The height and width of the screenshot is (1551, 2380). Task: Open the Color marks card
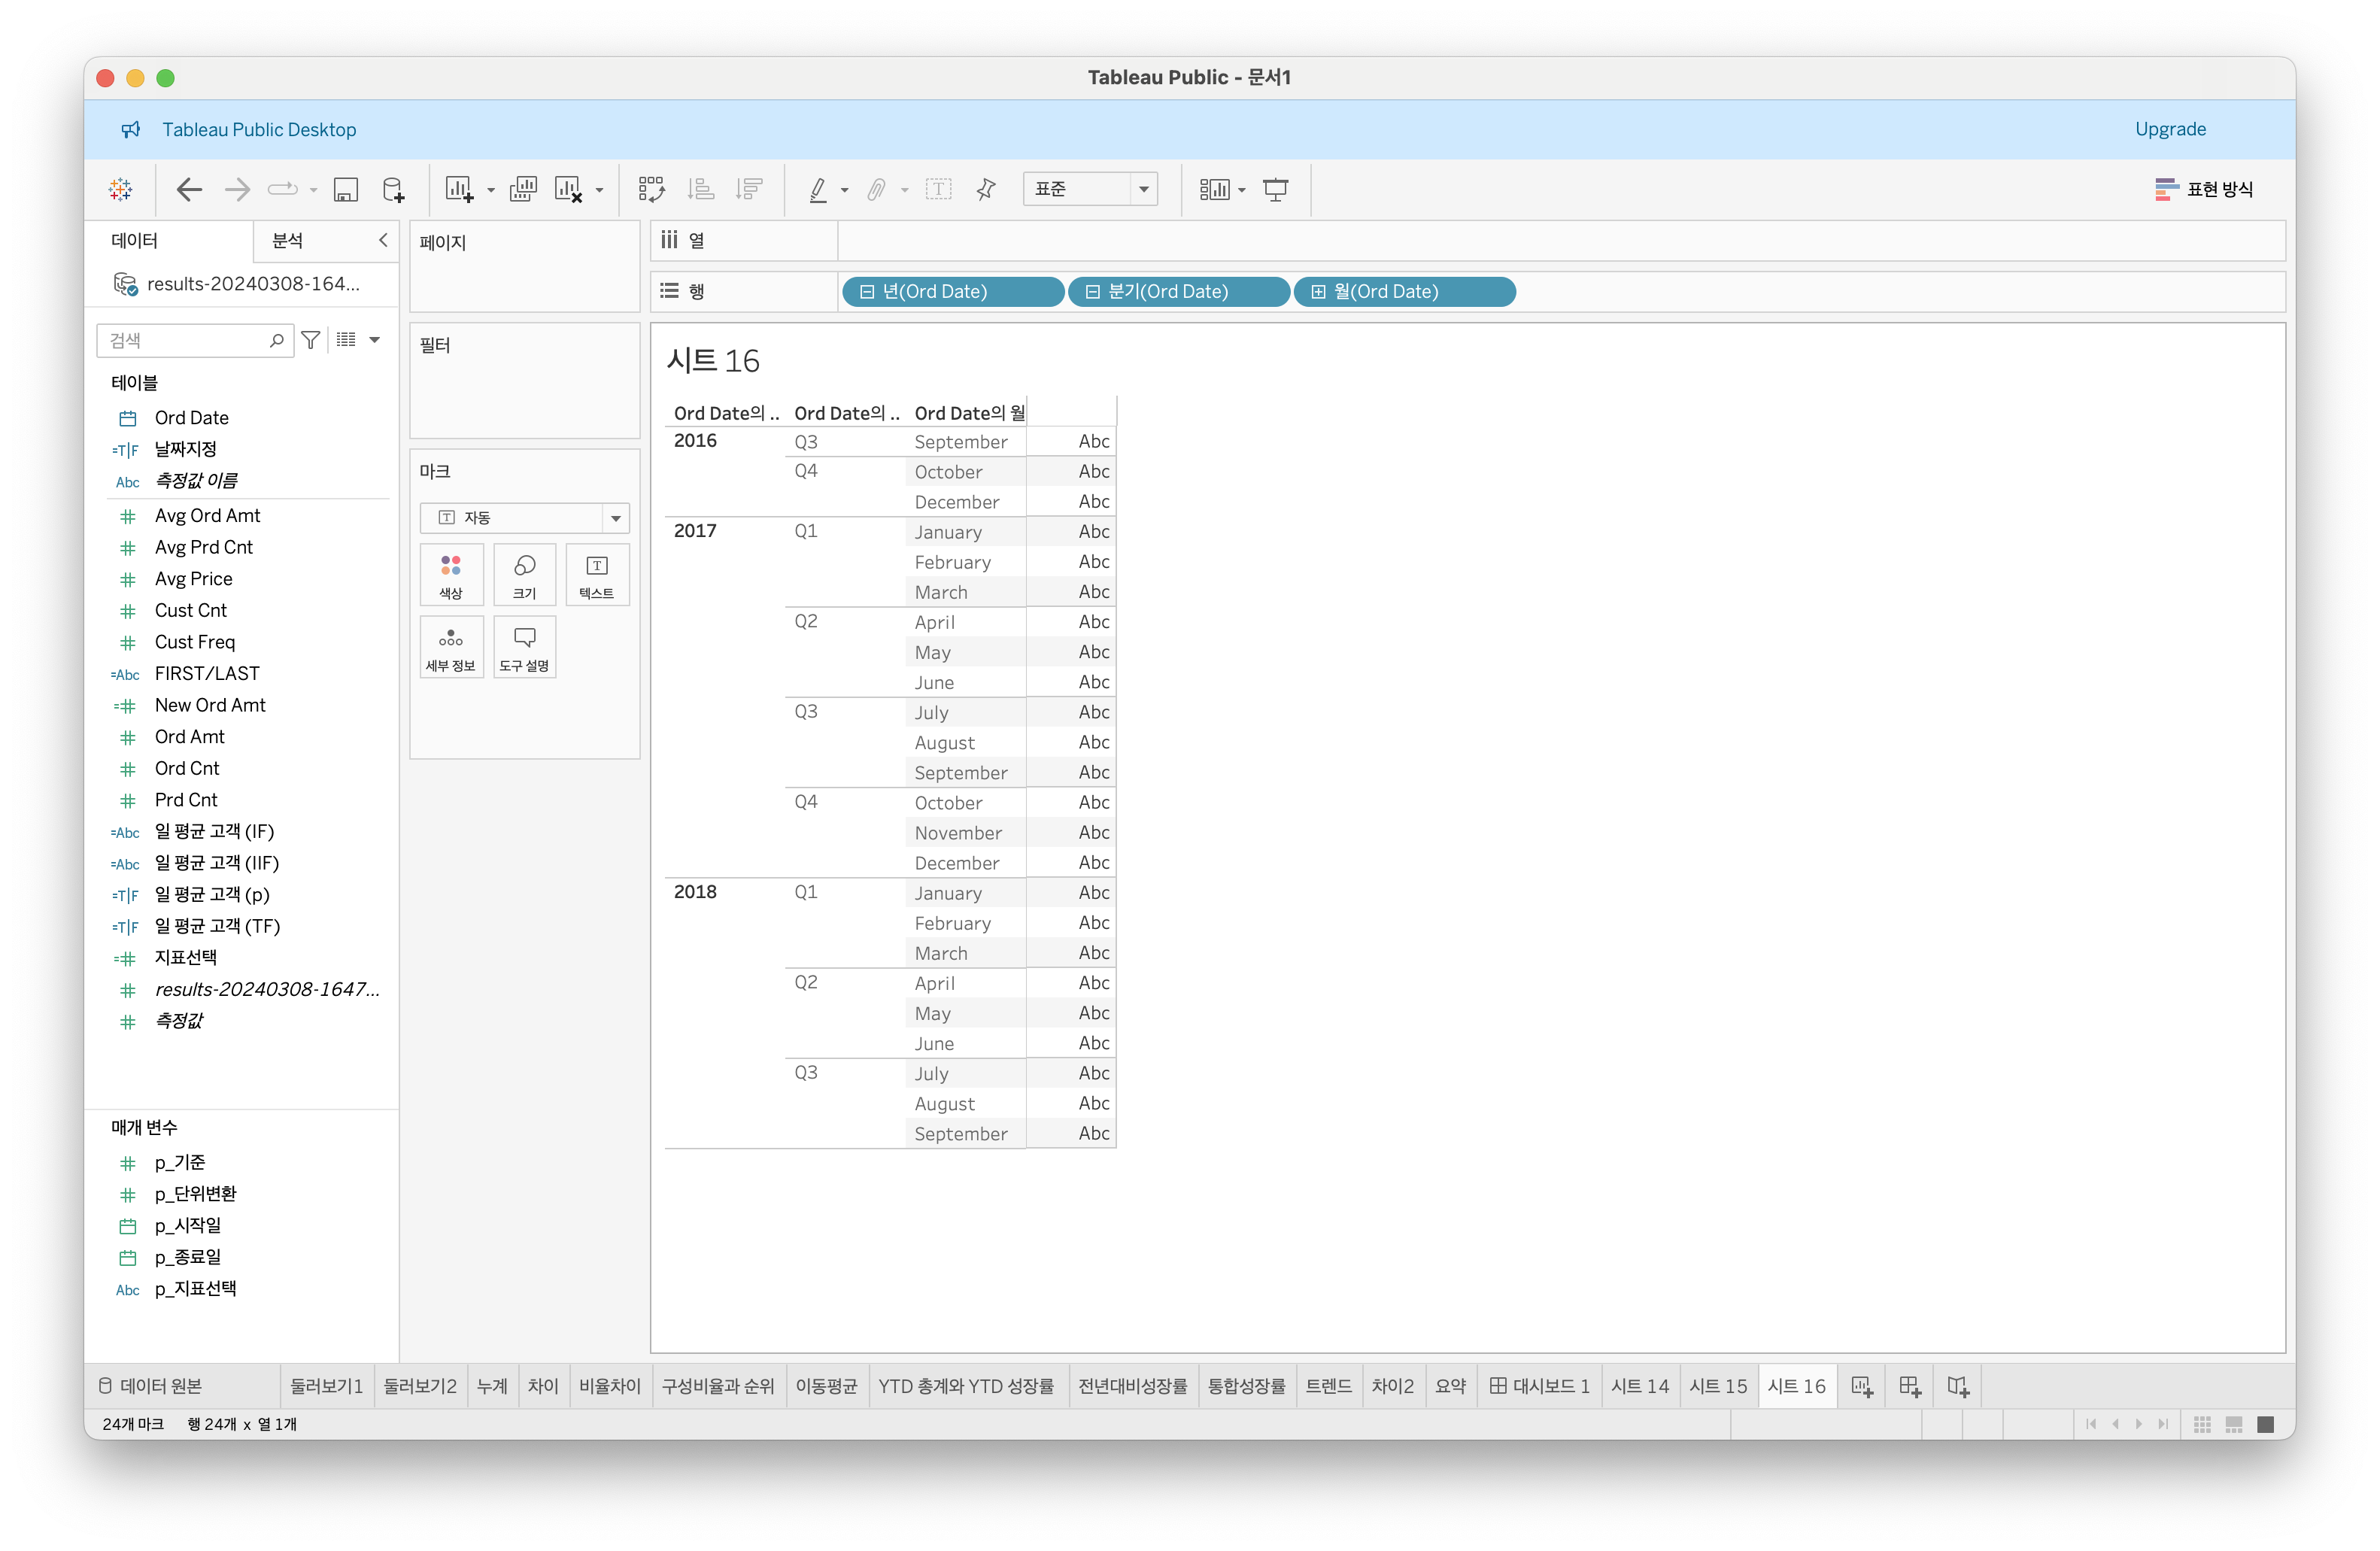click(x=451, y=574)
